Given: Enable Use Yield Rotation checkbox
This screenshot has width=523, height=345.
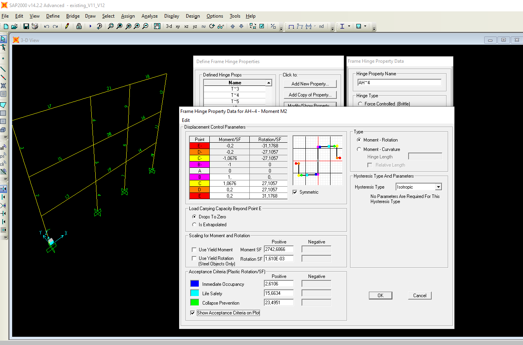Looking at the screenshot, I should point(194,258).
